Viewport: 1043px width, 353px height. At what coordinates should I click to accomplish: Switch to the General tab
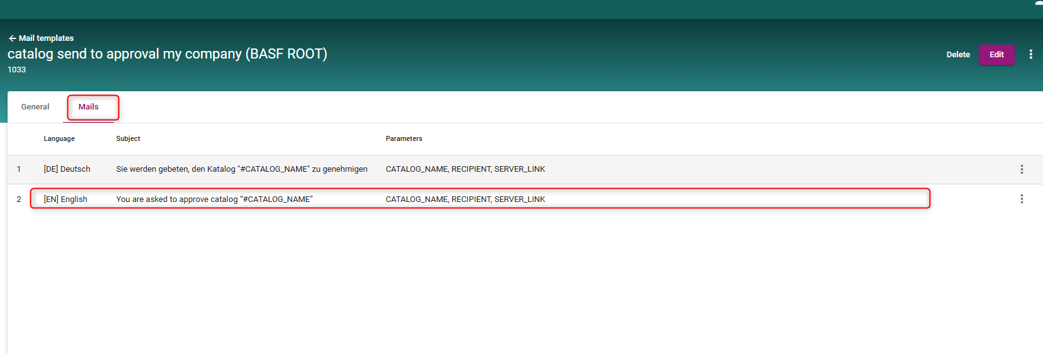click(35, 107)
